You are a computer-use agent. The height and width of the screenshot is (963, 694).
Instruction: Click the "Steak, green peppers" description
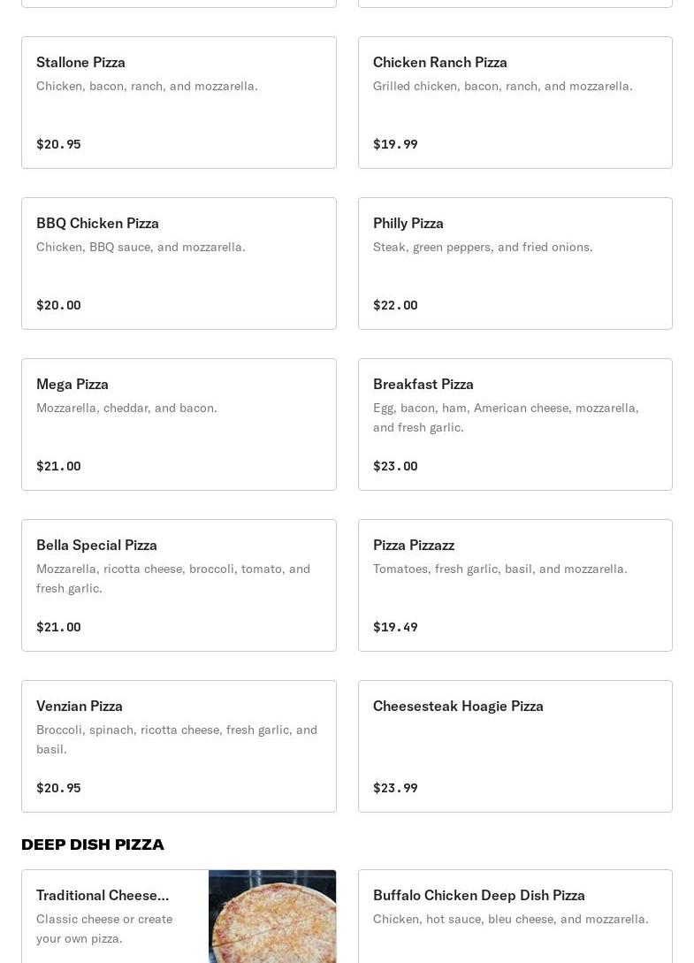click(483, 247)
